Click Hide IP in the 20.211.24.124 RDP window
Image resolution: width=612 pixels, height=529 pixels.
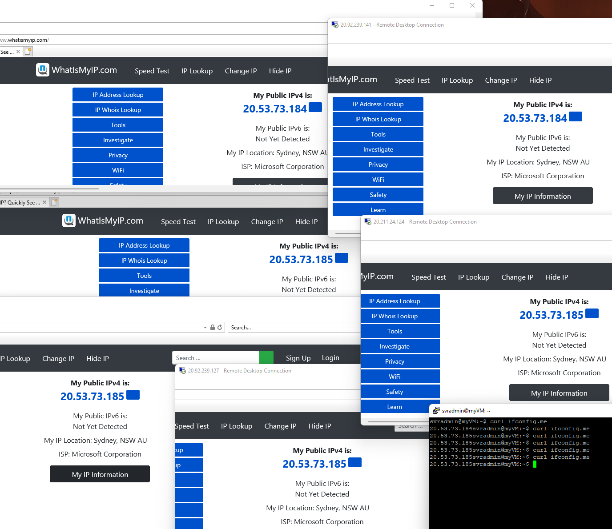coord(557,277)
